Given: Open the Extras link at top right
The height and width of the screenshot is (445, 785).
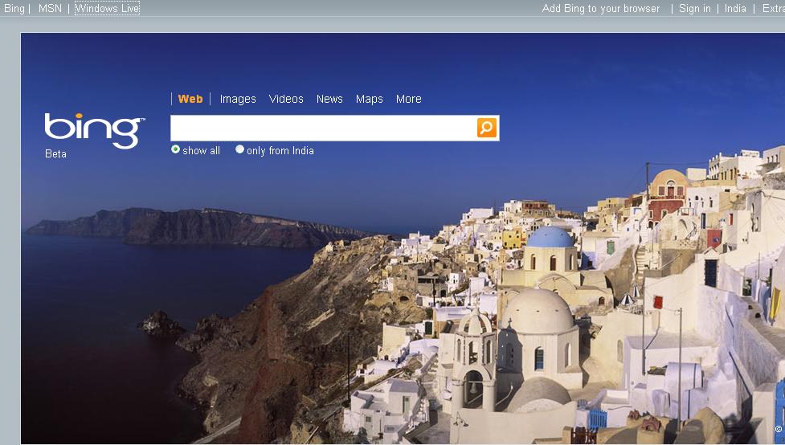Looking at the screenshot, I should click(774, 9).
